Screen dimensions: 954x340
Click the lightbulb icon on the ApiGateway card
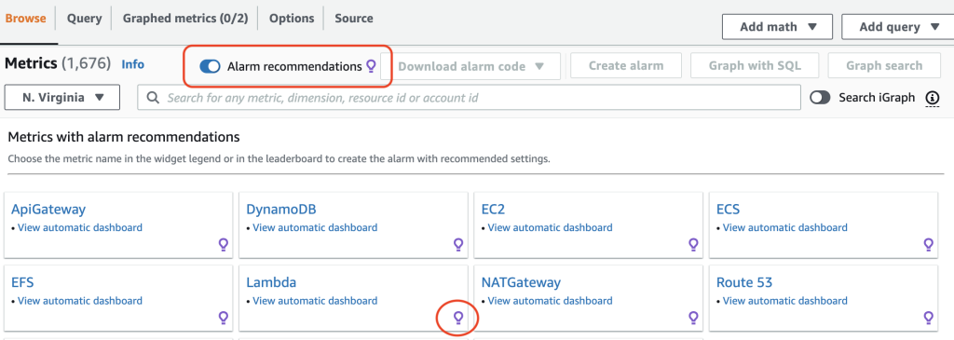[x=224, y=244]
